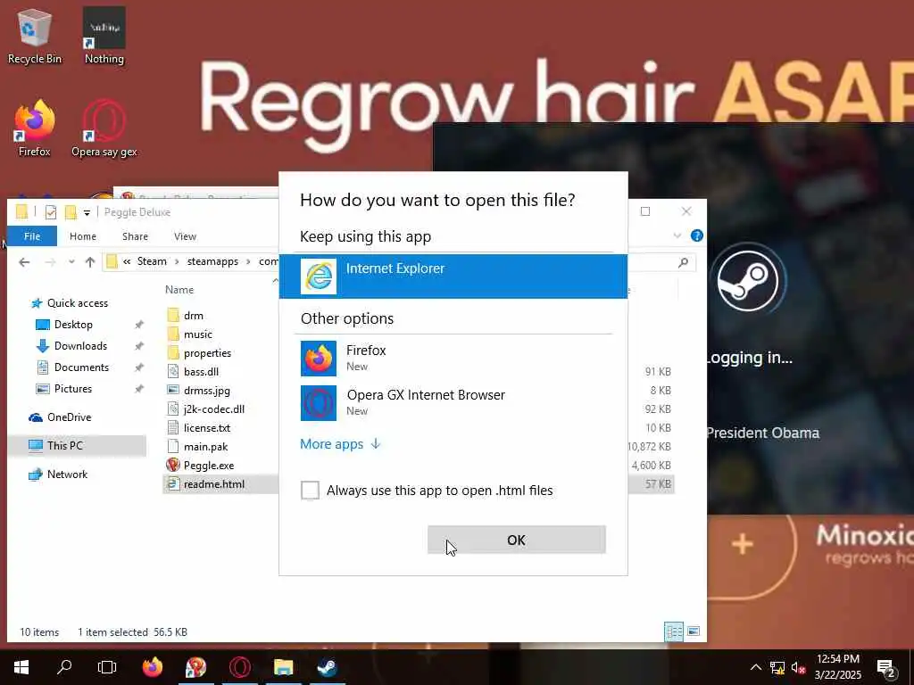Image resolution: width=914 pixels, height=685 pixels.
Task: Click the properties checkmark icon in title bar
Action: (x=51, y=212)
